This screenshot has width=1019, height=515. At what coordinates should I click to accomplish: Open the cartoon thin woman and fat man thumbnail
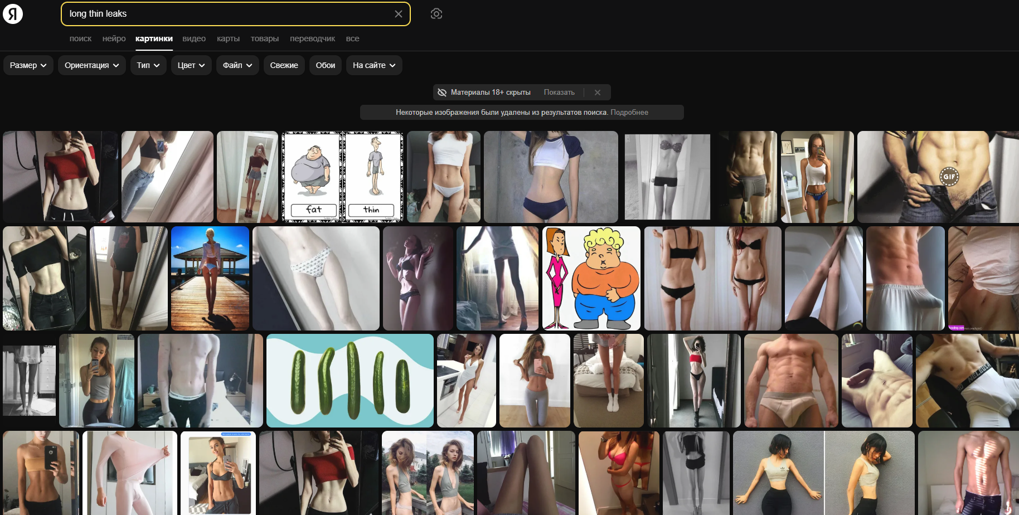pyautogui.click(x=591, y=278)
